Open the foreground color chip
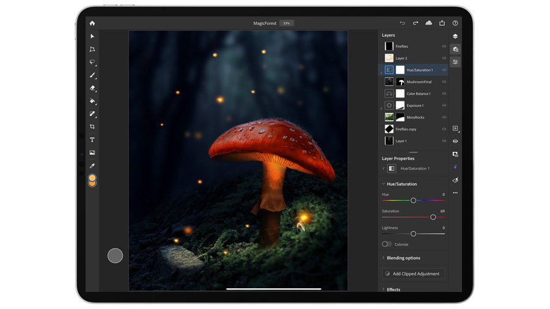550x309 pixels. pos(92,178)
